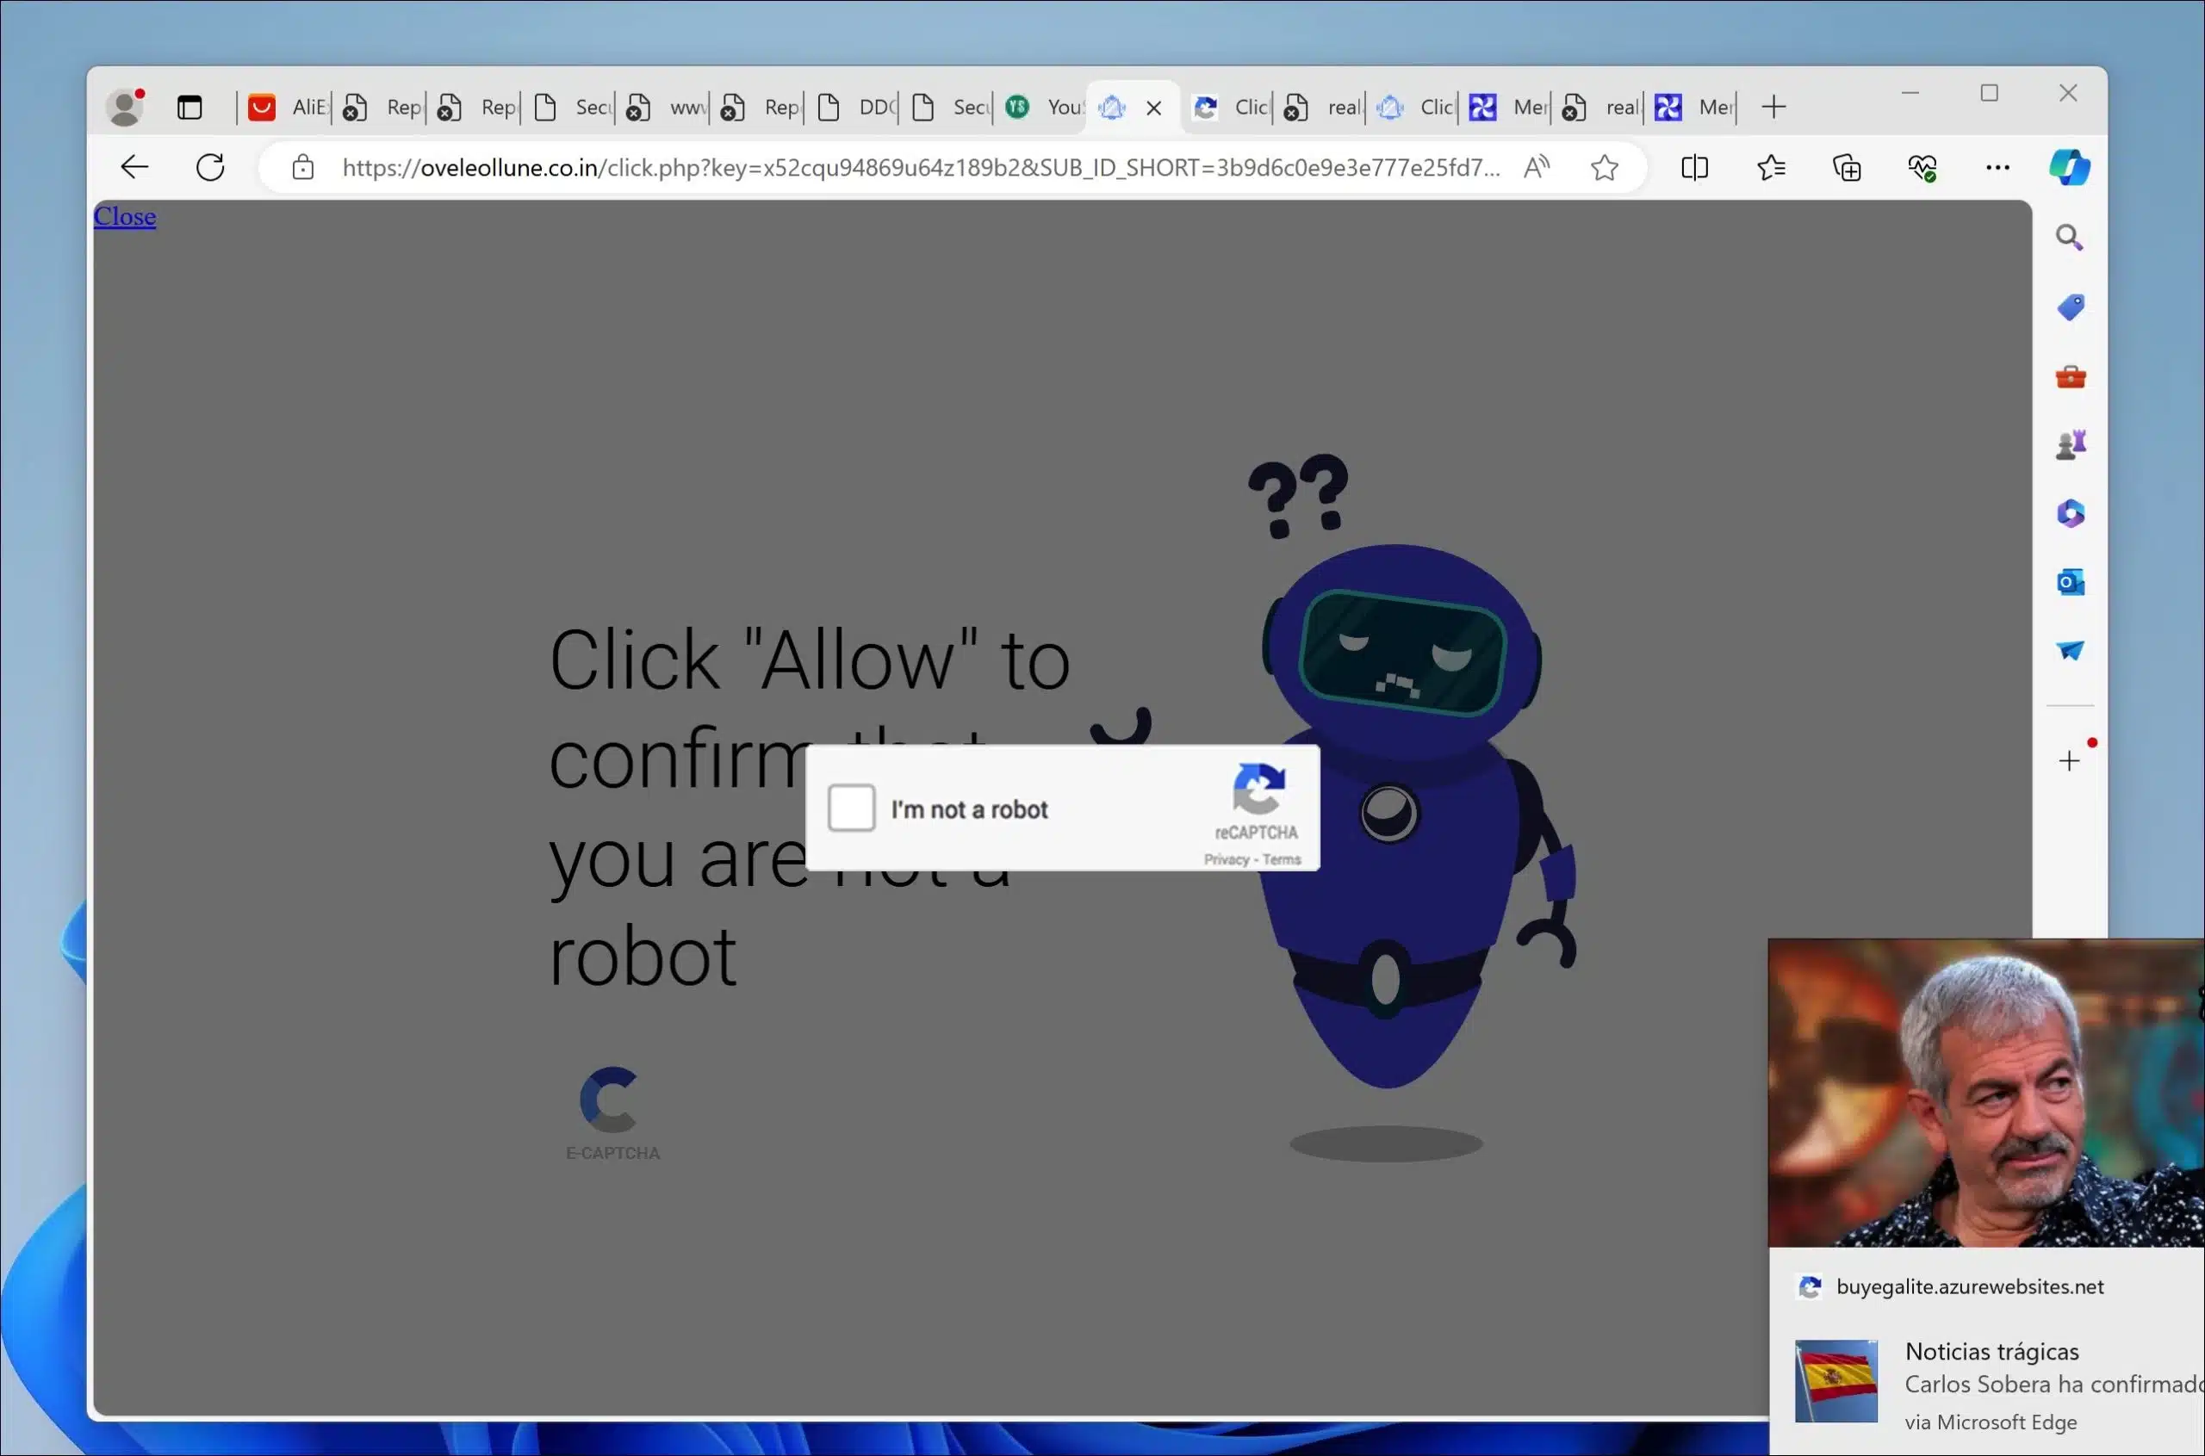This screenshot has width=2205, height=1456.
Task: Click the Spanish flag notification icon
Action: (x=1835, y=1381)
